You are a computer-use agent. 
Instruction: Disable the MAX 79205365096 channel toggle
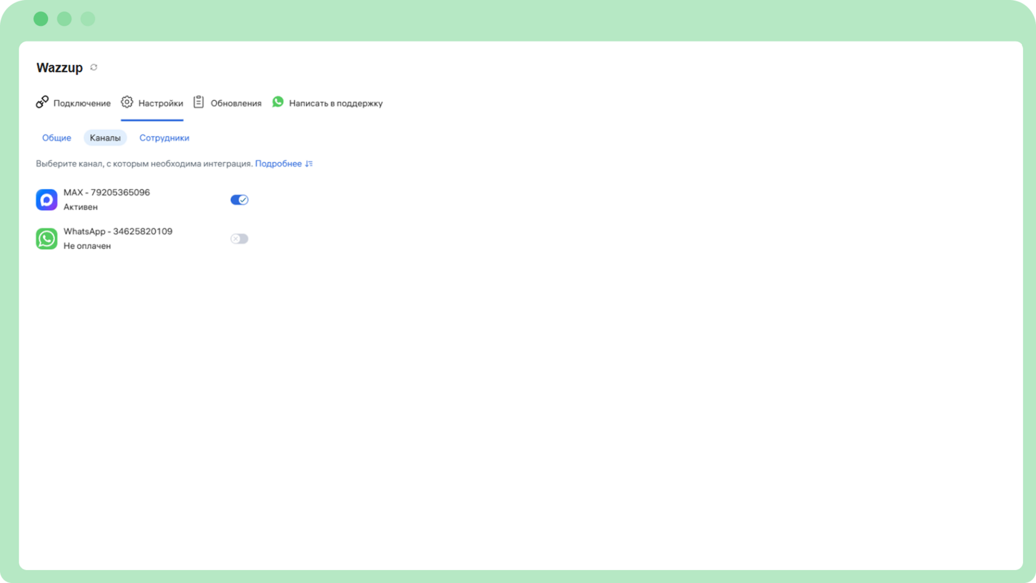click(239, 200)
